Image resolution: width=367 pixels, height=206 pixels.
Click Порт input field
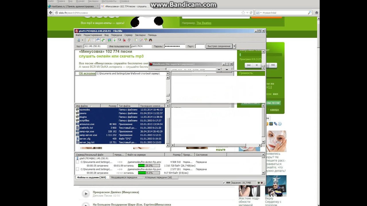pyautogui.click(x=200, y=46)
